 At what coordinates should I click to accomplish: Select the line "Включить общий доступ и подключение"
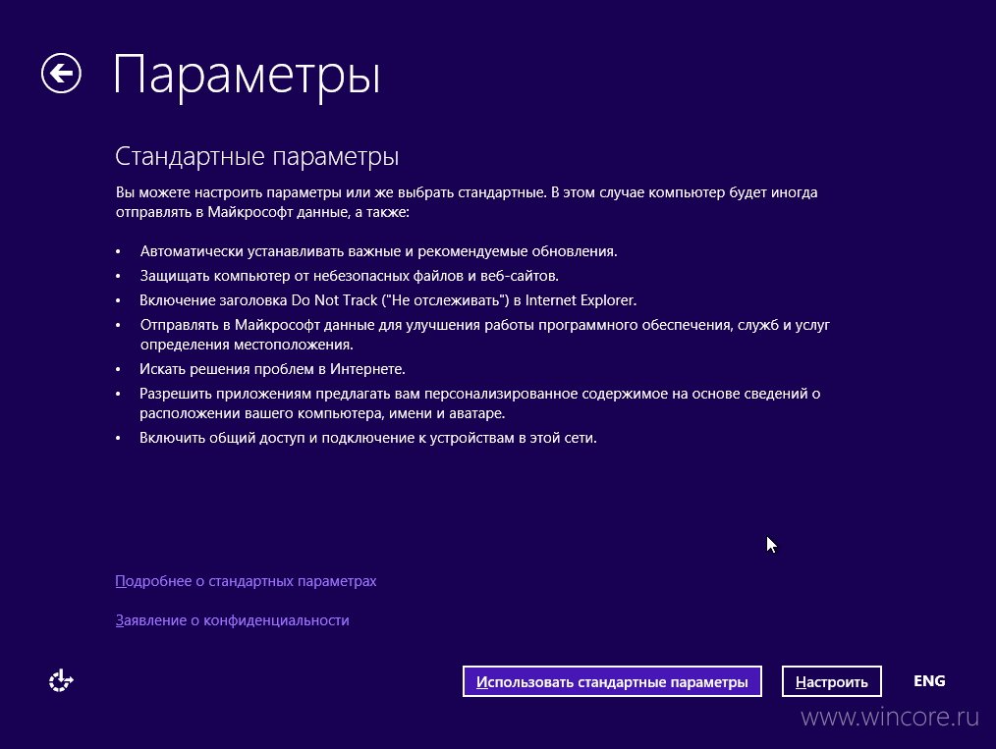coord(368,438)
